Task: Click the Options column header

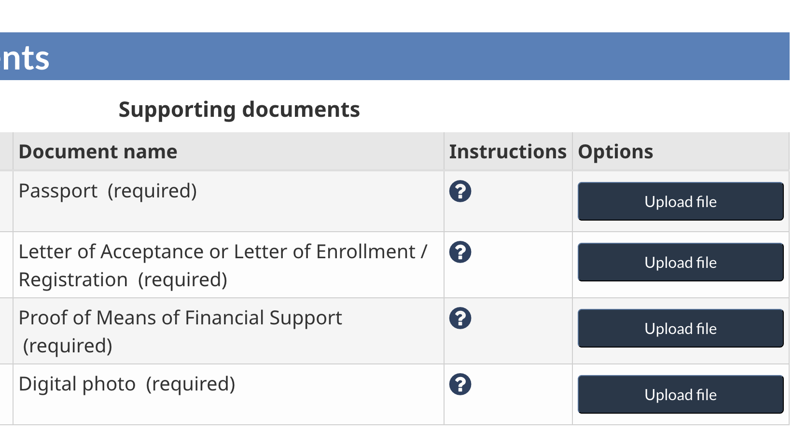Action: pyautogui.click(x=616, y=151)
